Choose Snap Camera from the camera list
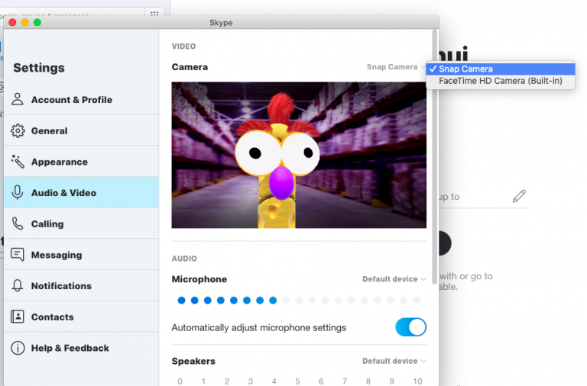 coord(465,69)
